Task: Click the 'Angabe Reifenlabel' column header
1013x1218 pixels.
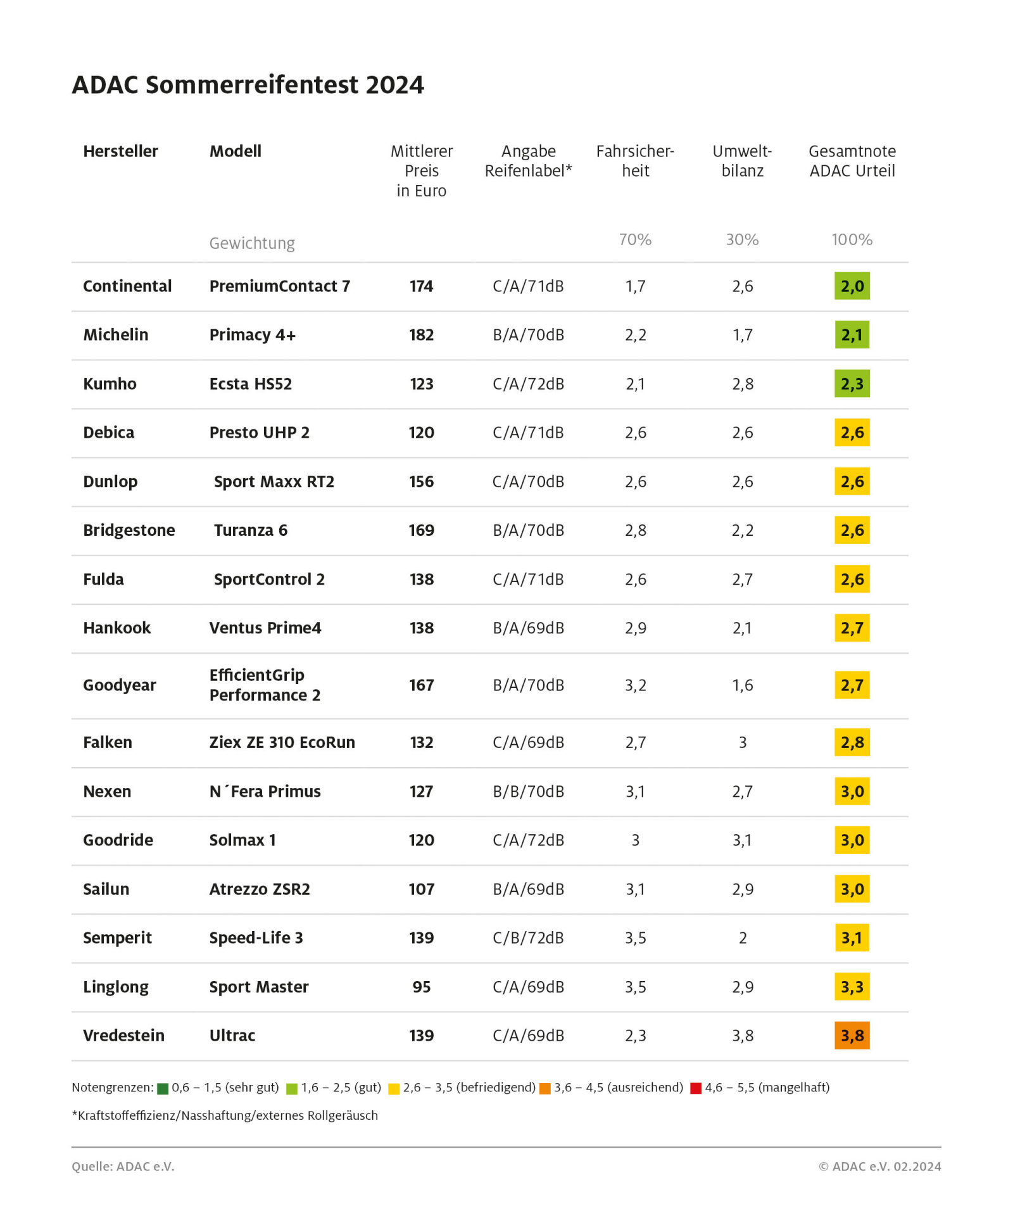Action: [528, 161]
